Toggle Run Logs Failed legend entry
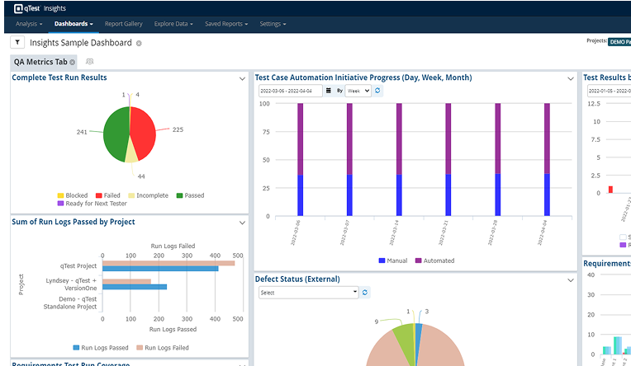 click(x=163, y=348)
